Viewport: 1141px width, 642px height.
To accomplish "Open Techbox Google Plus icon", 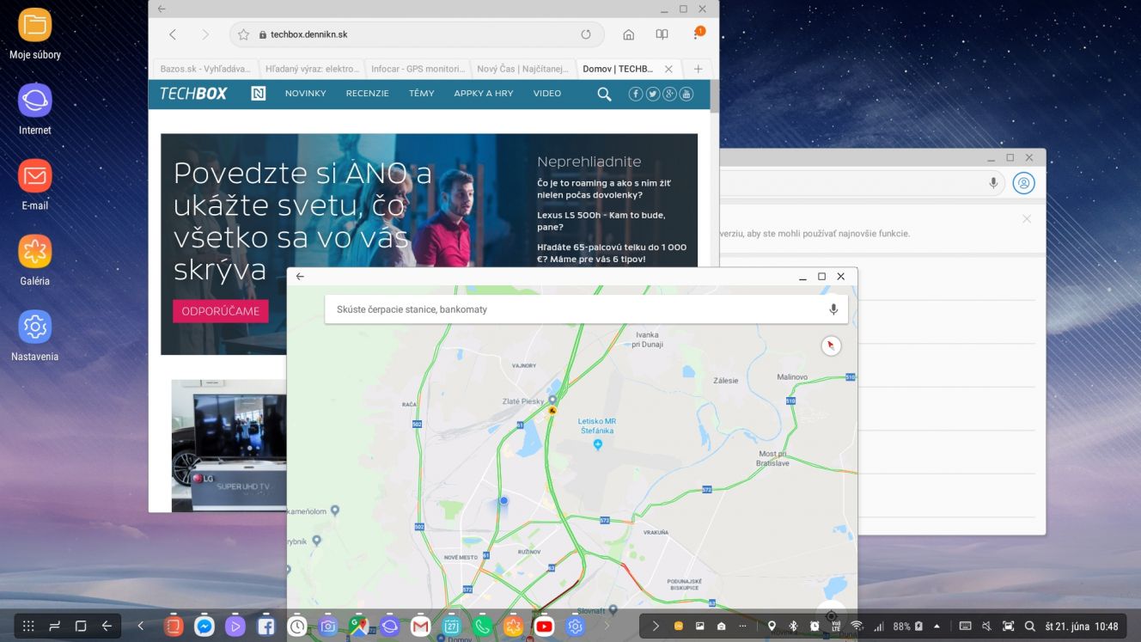I will (669, 95).
